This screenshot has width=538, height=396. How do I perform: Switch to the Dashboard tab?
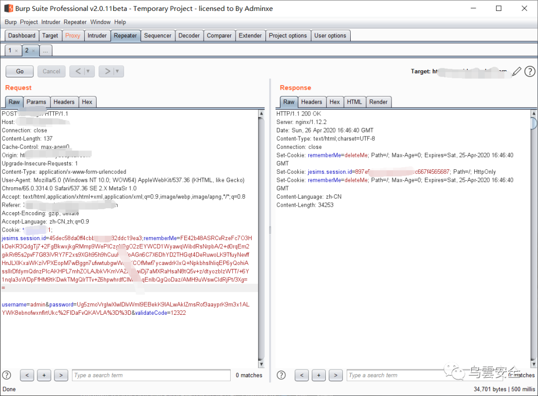coord(21,36)
